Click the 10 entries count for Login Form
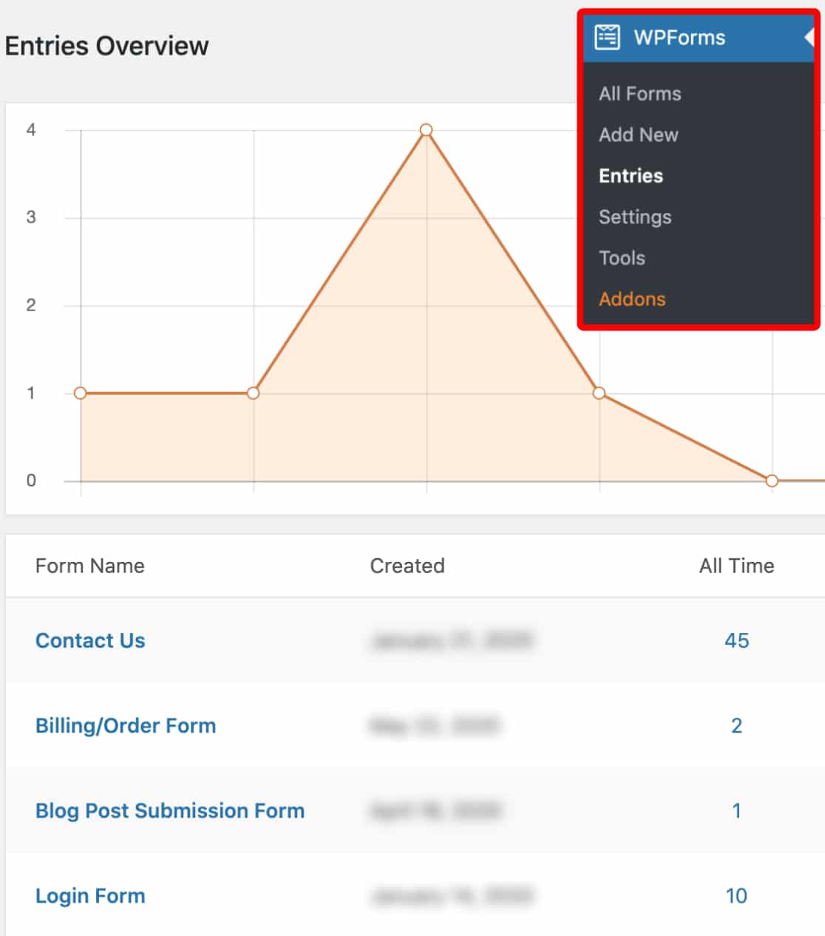 coord(736,895)
